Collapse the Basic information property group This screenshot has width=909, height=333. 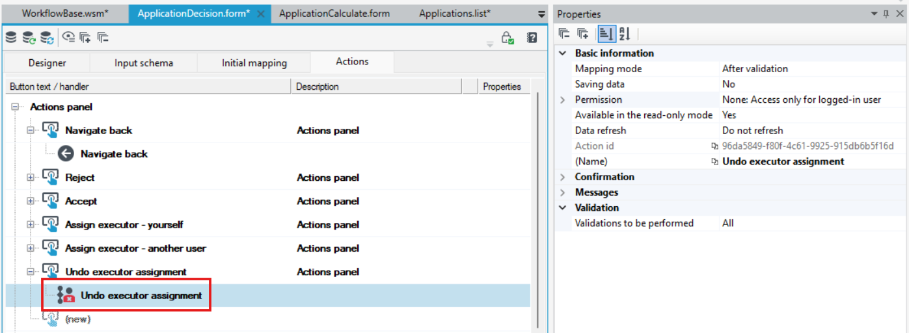tap(563, 53)
